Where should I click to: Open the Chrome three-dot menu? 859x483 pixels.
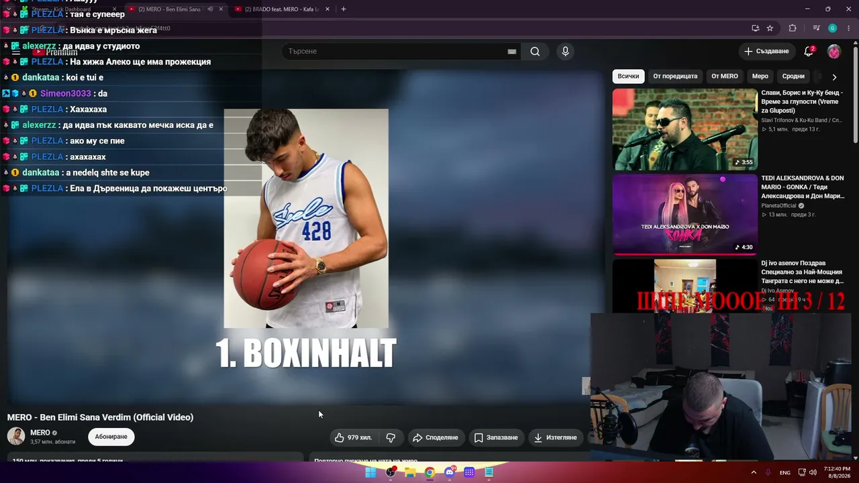849,28
